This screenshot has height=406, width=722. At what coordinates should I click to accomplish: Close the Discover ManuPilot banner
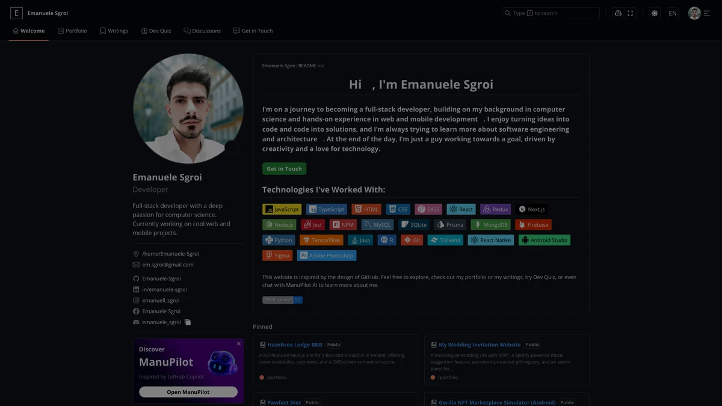point(239,344)
